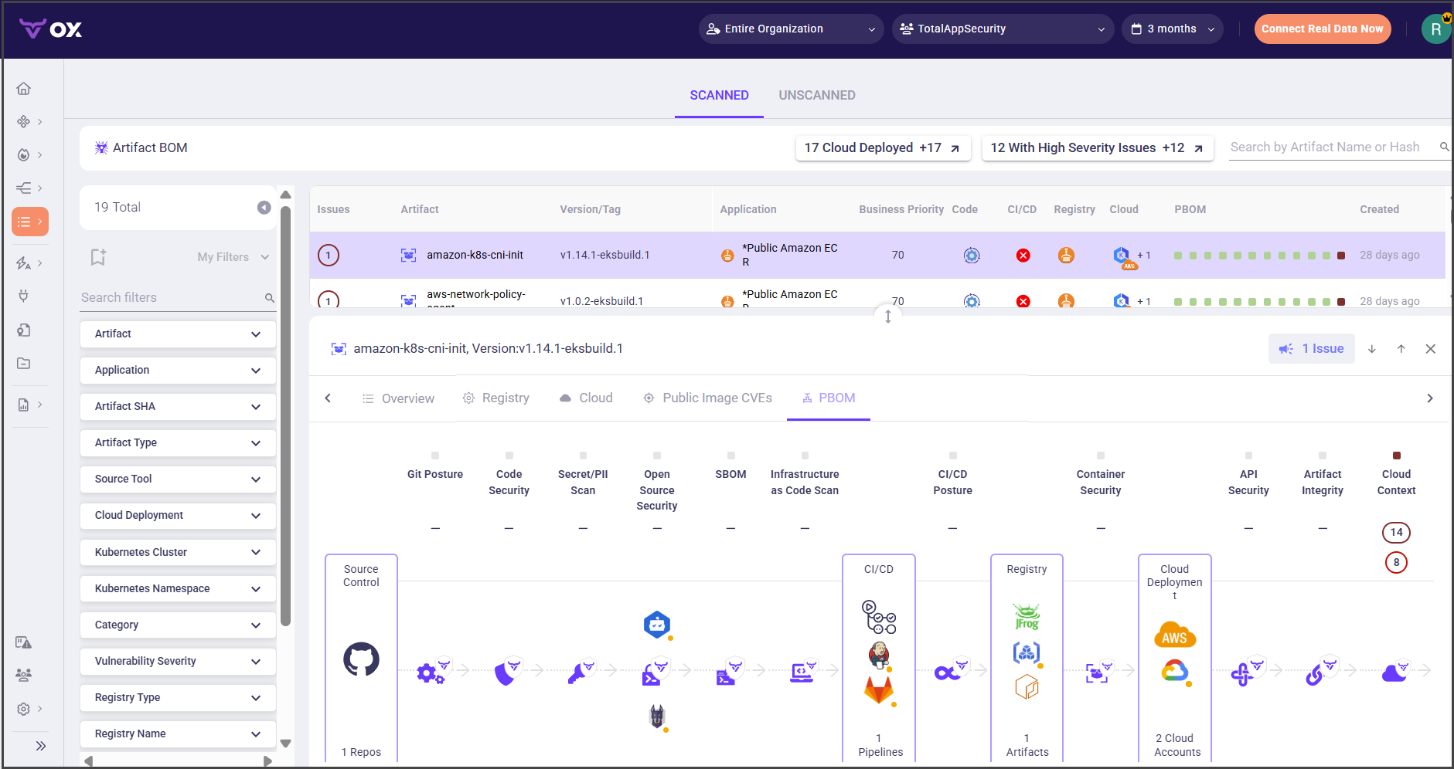Viewport: 1454px width, 769px height.
Task: Open the home icon in sidebar
Action: pos(24,89)
